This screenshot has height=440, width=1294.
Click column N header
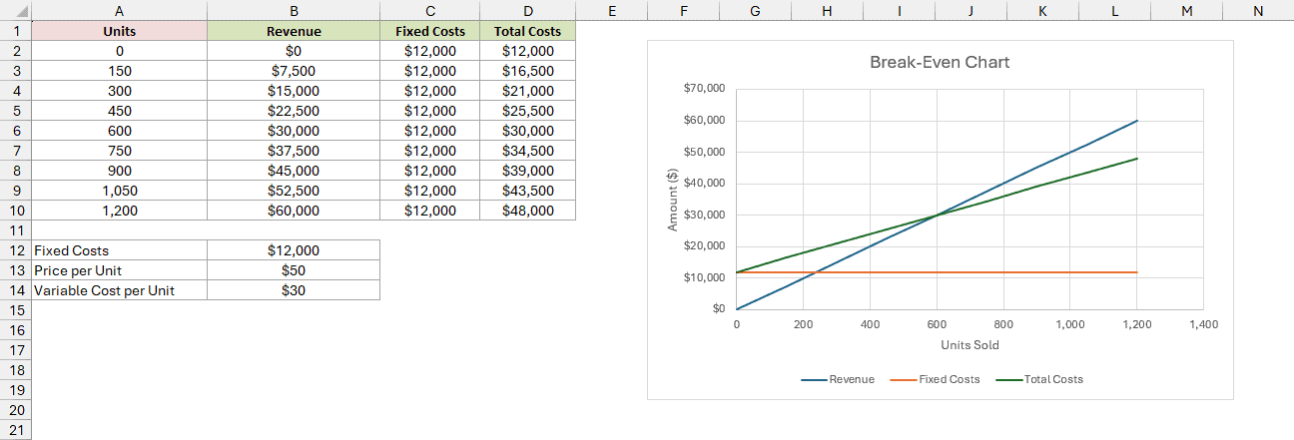point(1257,11)
